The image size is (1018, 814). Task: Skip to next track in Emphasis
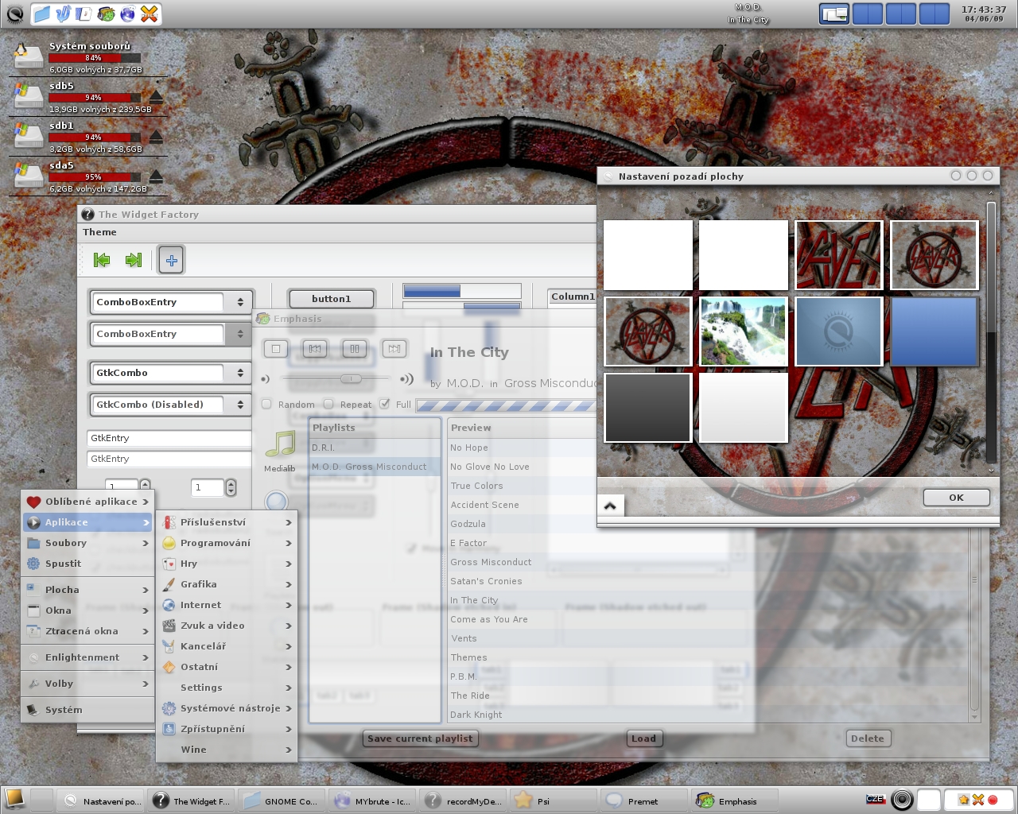(394, 348)
